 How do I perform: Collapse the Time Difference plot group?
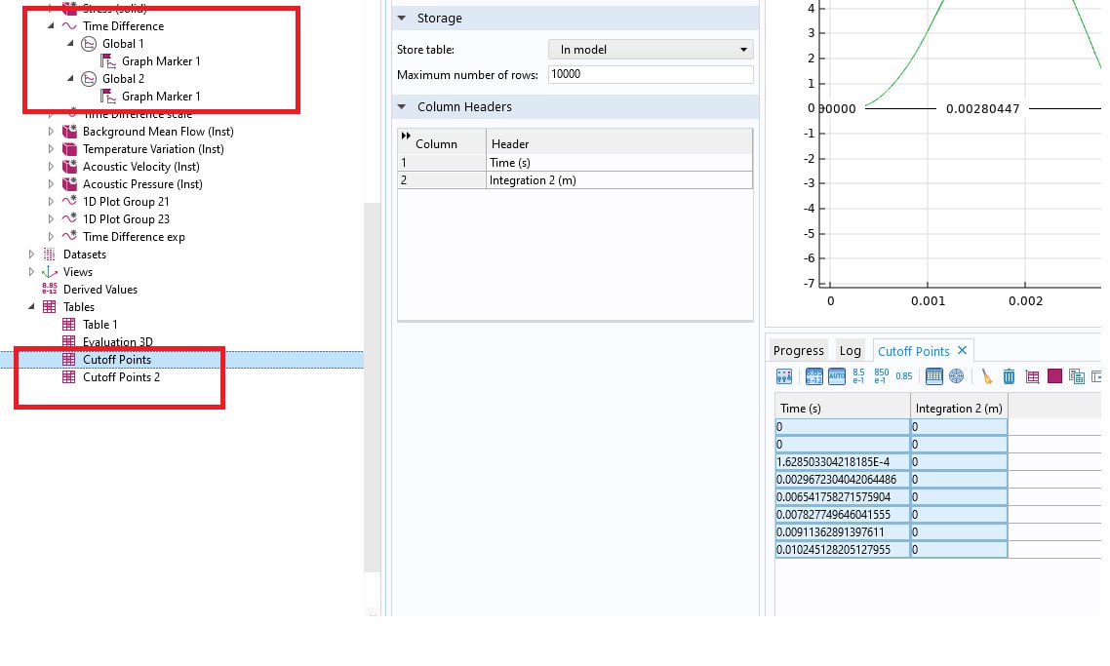(51, 26)
